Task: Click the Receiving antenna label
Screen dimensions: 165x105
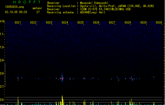Action: (x=60, y=12)
